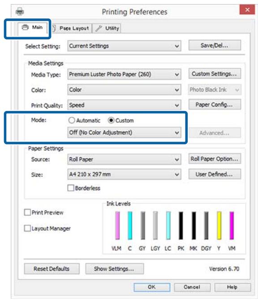Click the Paper Config... button
This screenshot has width=258, height=300.
point(215,104)
